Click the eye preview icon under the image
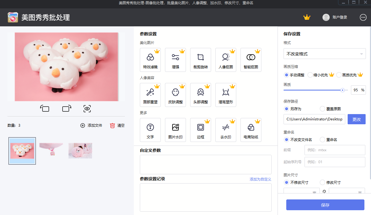This screenshot has height=215, width=371. (x=87, y=109)
